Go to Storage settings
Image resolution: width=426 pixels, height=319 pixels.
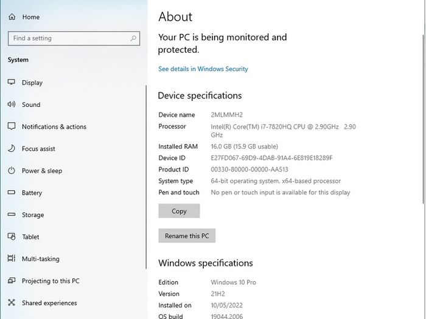click(x=33, y=215)
